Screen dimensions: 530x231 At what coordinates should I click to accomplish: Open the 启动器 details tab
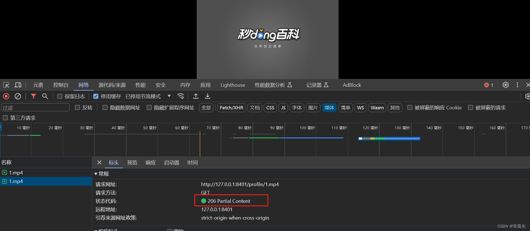pyautogui.click(x=172, y=162)
